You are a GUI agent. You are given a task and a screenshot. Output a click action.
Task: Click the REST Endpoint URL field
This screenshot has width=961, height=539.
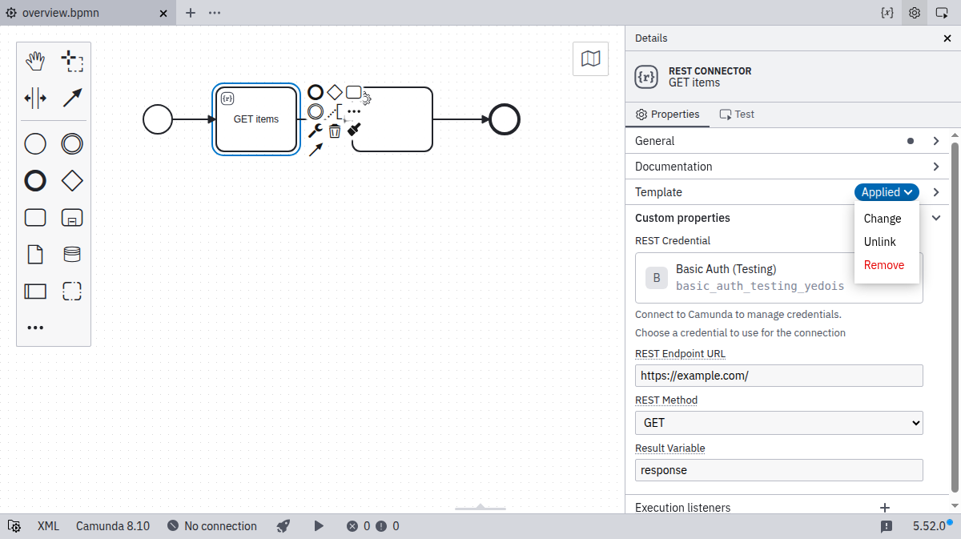point(779,376)
